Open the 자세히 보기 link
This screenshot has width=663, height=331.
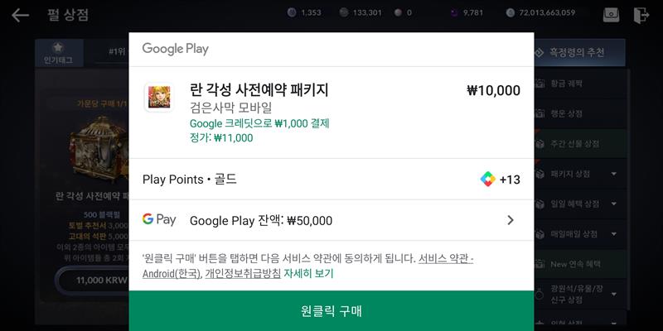pos(308,274)
